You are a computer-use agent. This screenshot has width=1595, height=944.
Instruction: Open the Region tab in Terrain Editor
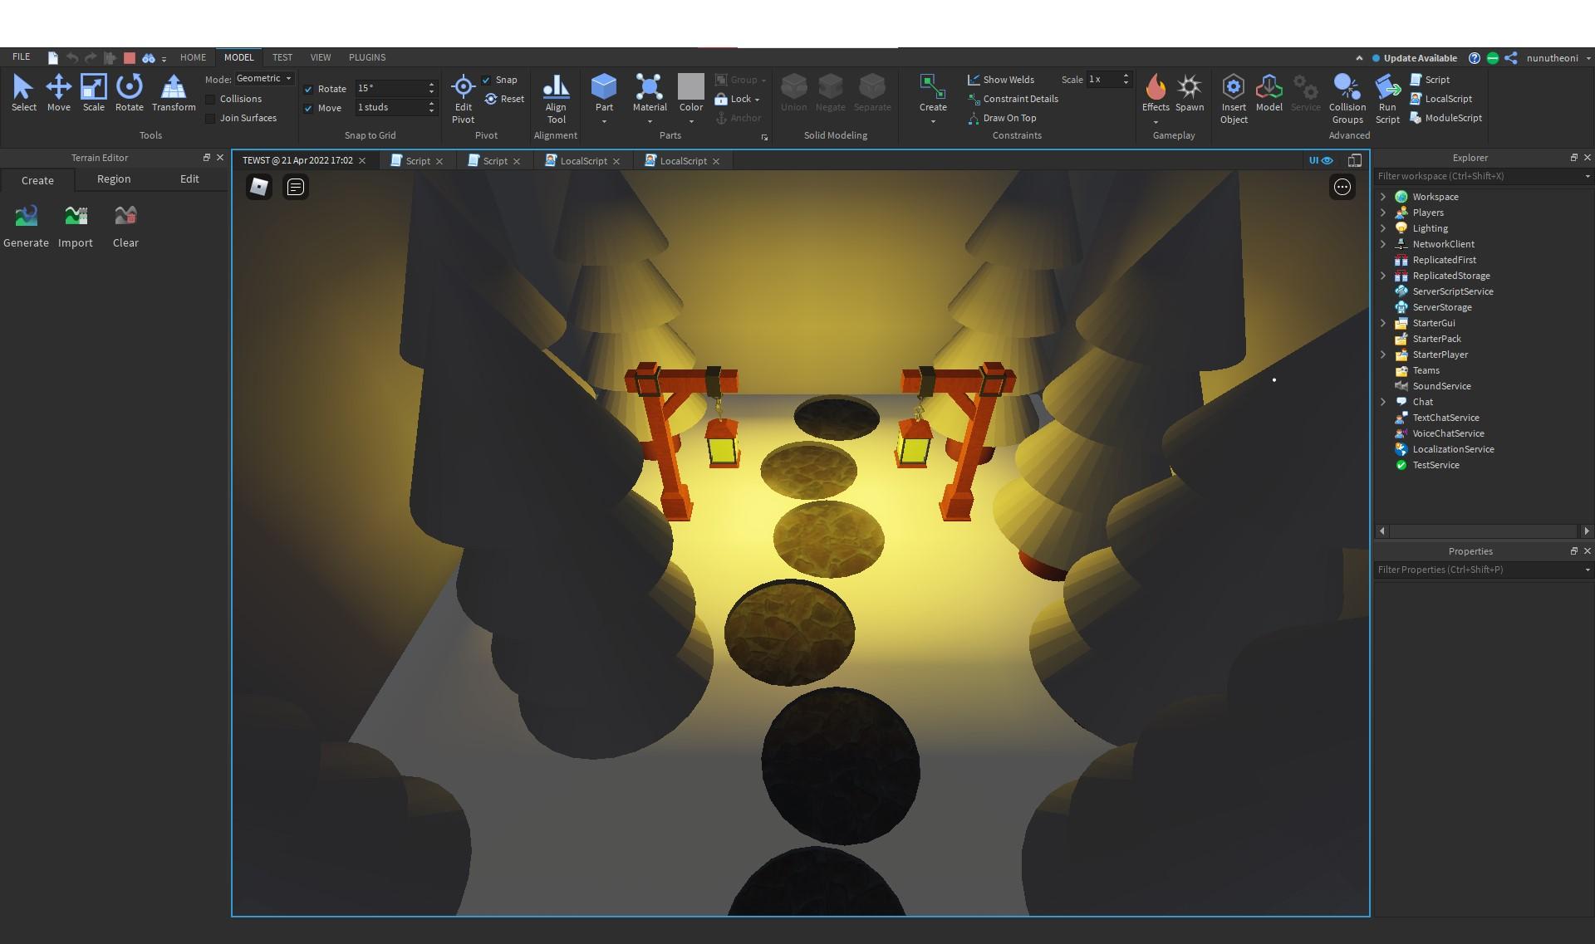click(114, 179)
